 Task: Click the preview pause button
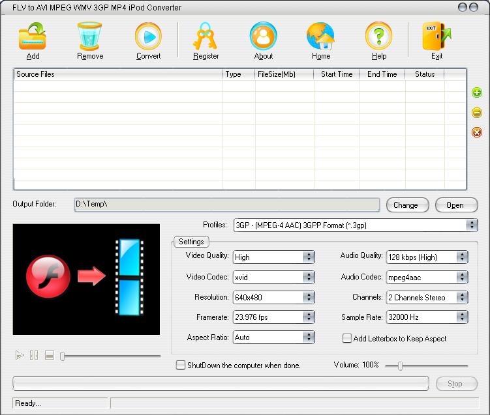click(x=34, y=355)
